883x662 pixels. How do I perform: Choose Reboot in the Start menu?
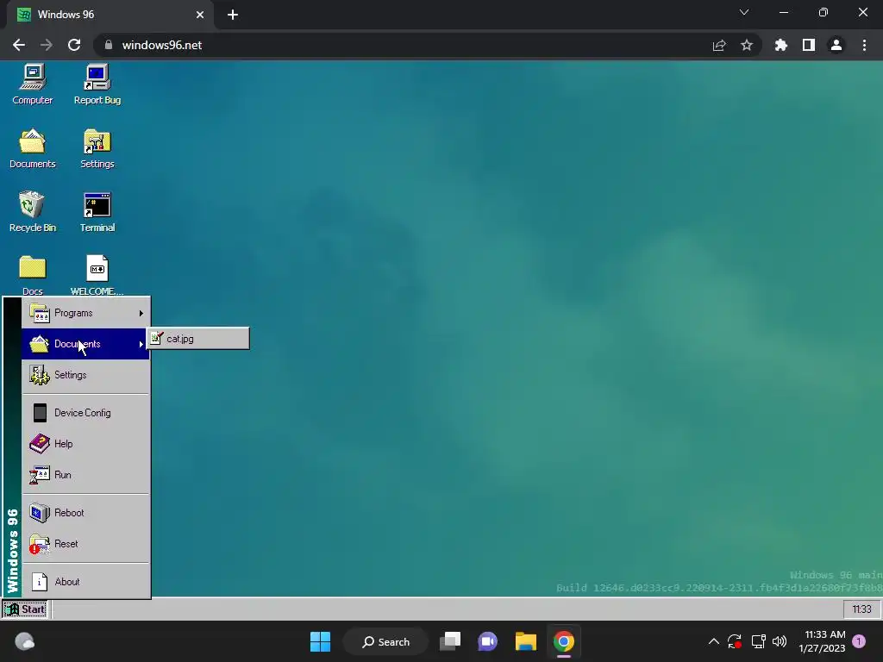(x=85, y=513)
